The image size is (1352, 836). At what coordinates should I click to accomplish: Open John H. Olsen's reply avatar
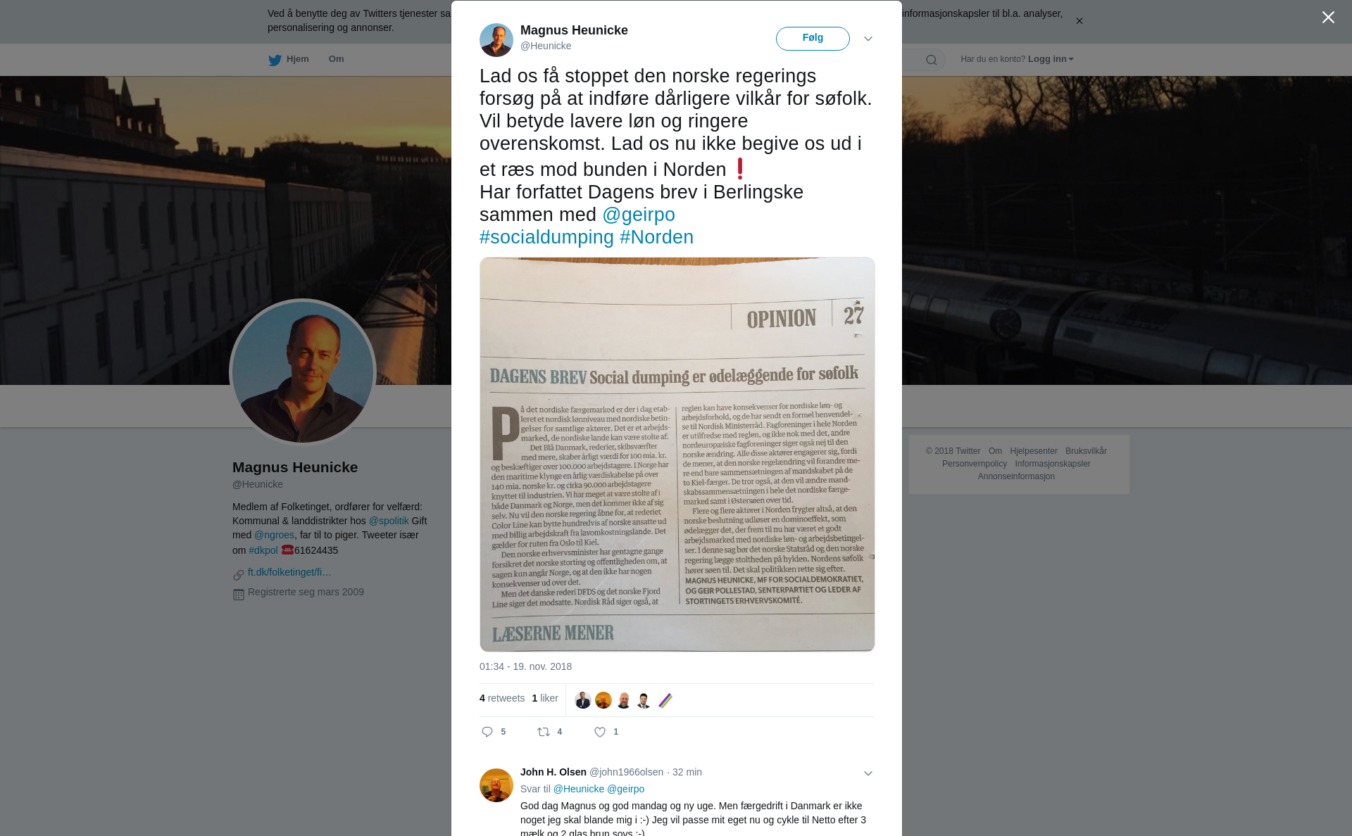pos(496,785)
